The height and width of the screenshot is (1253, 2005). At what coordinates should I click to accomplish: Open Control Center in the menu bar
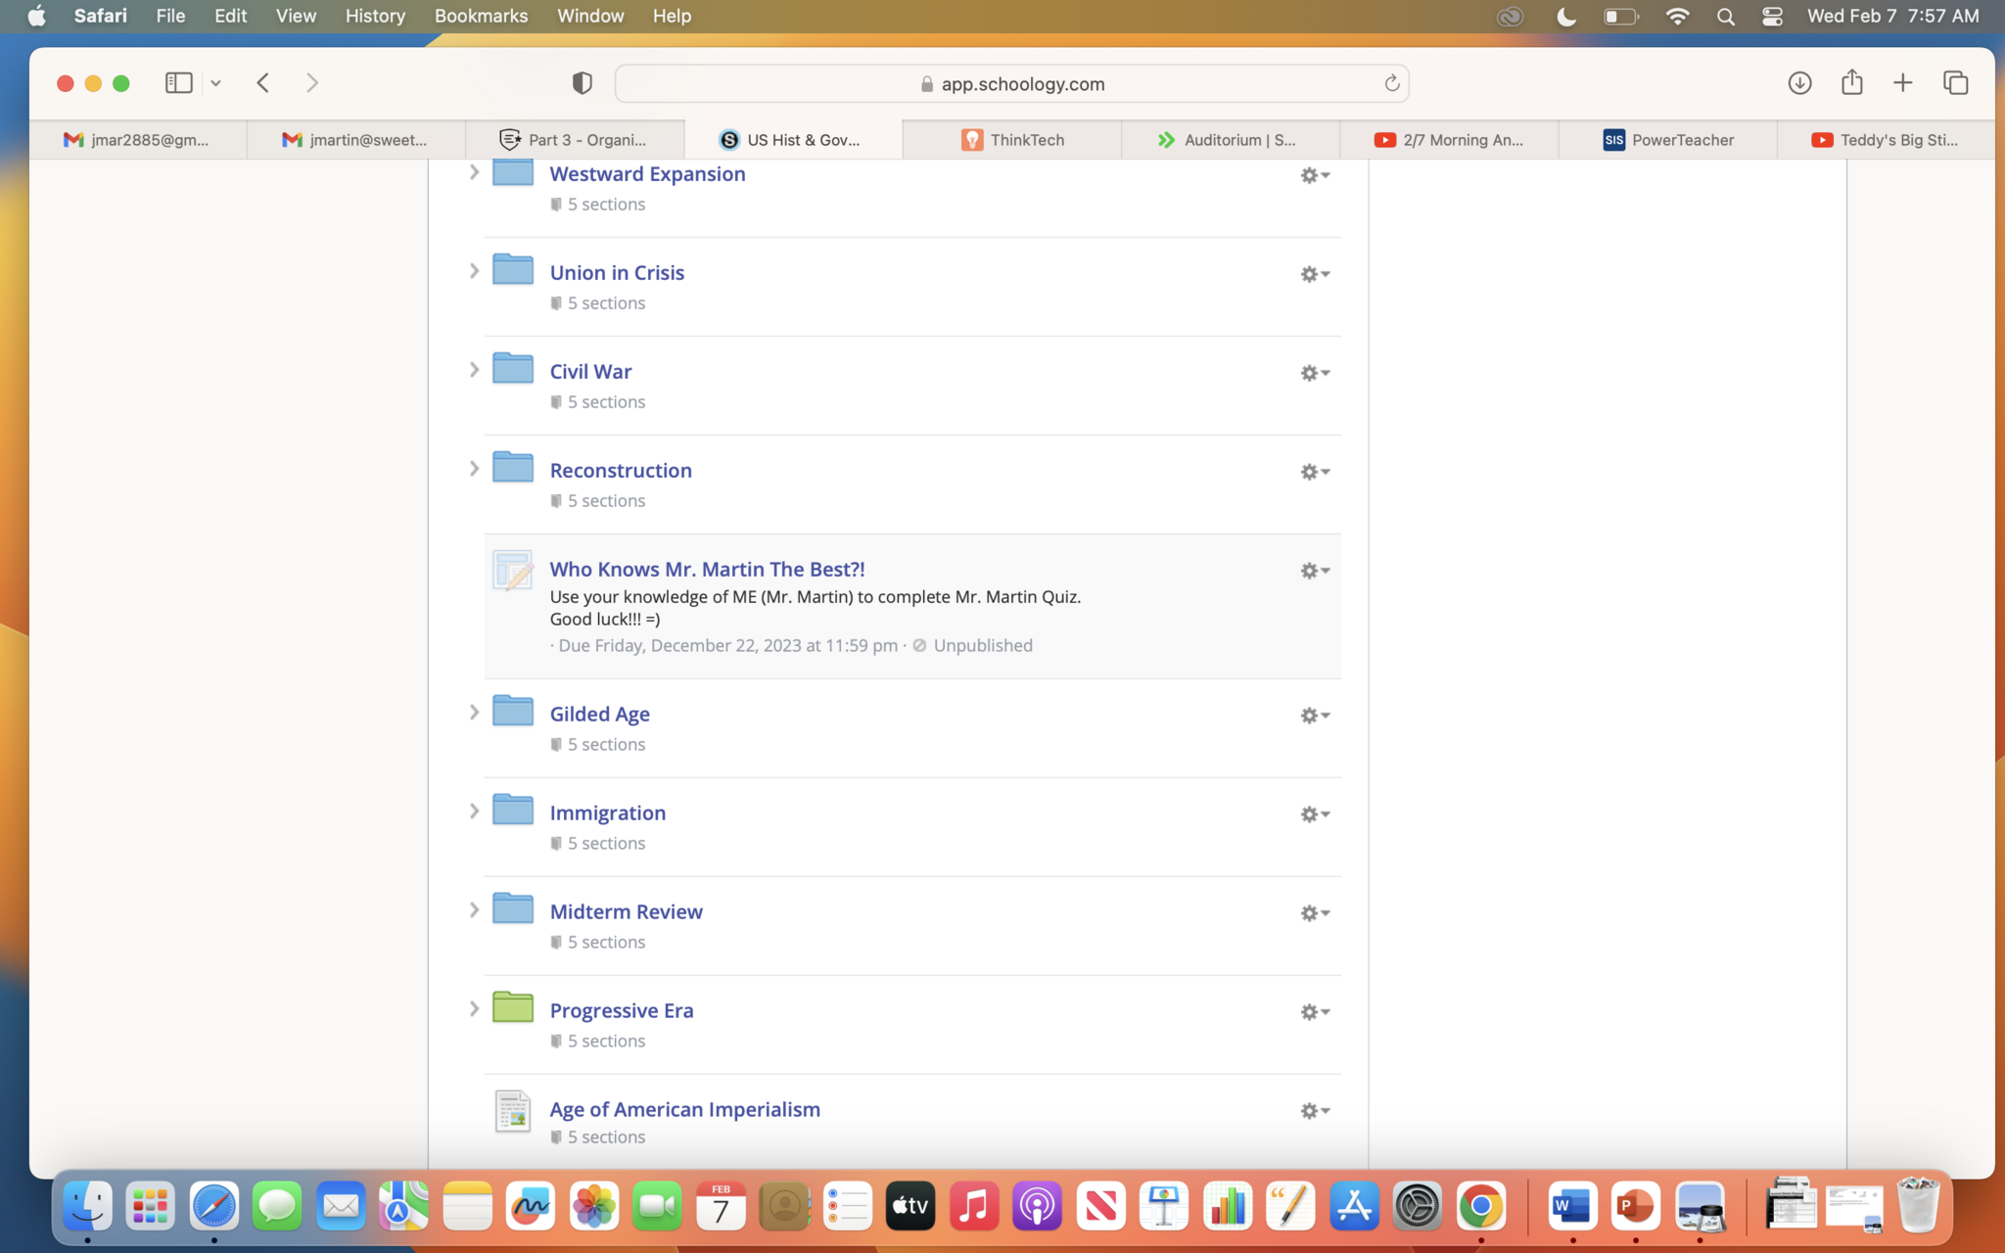(x=1772, y=16)
